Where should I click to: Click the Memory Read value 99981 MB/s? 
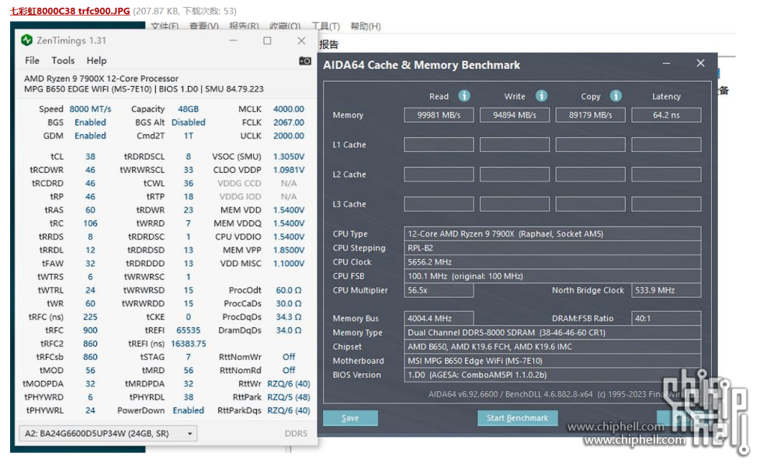pyautogui.click(x=439, y=115)
